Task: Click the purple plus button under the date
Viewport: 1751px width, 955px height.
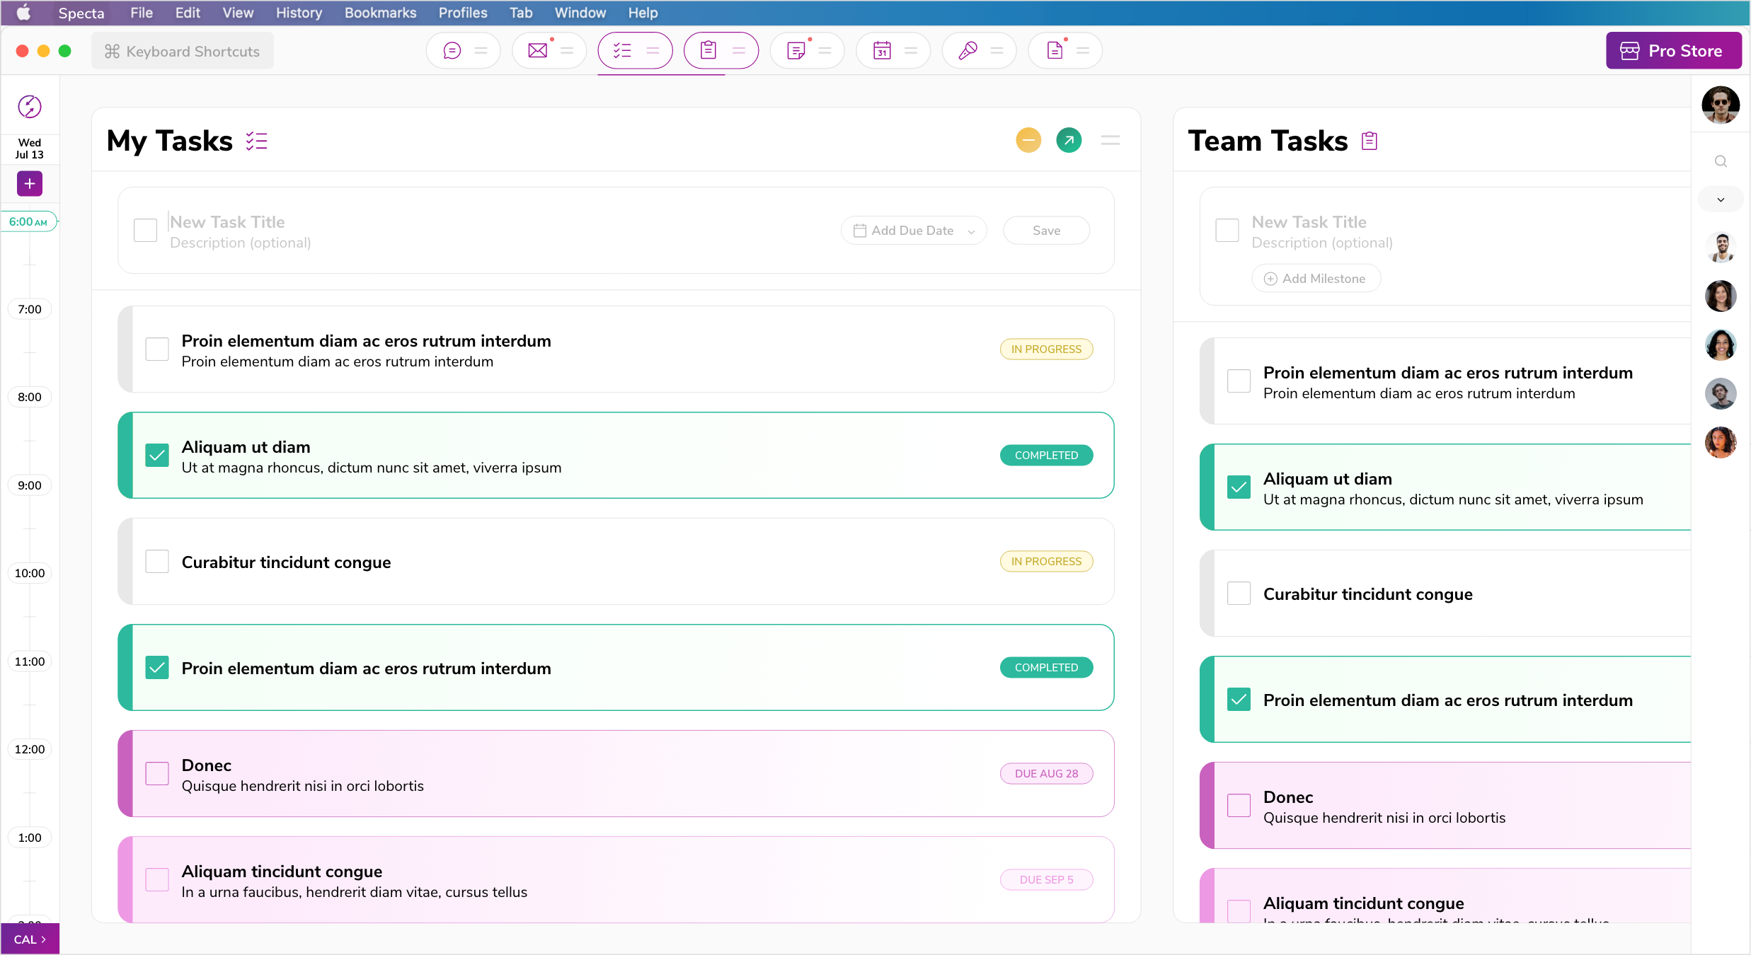Action: pos(30,184)
